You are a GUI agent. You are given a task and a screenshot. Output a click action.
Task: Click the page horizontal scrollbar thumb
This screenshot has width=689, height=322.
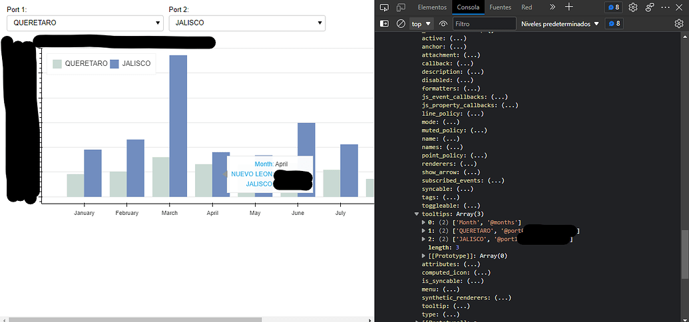click(x=135, y=319)
